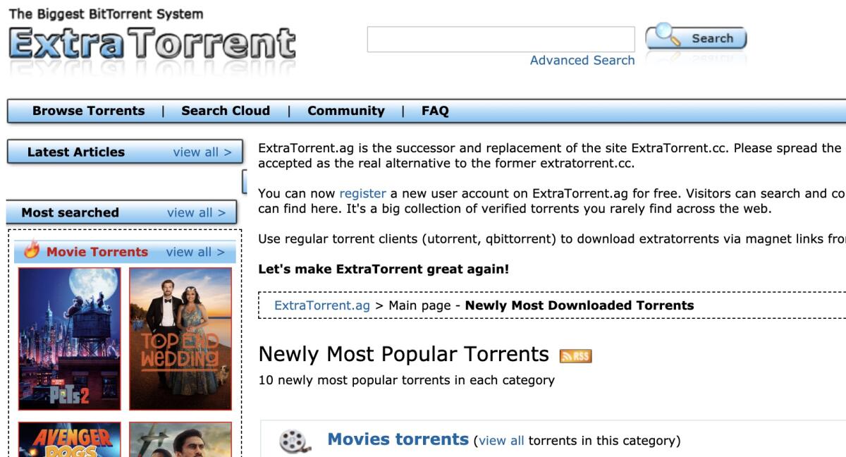
Task: Open the FAQ page
Action: click(435, 111)
